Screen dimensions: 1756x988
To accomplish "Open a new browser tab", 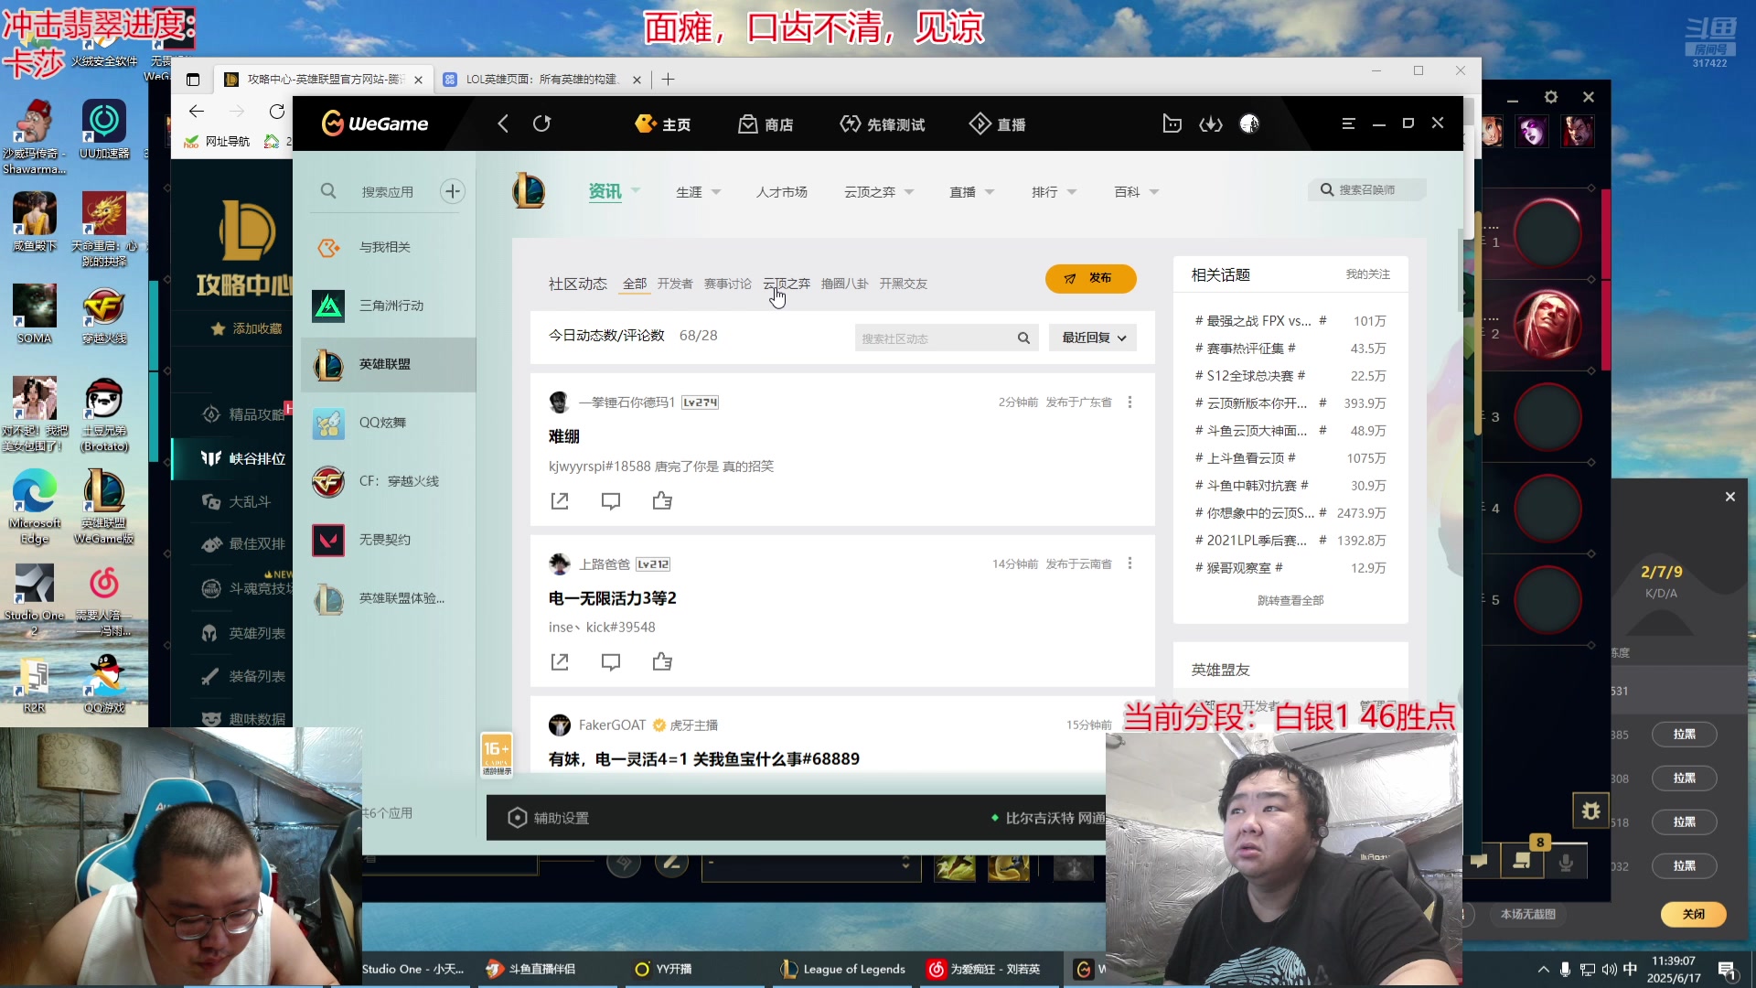I will [668, 80].
